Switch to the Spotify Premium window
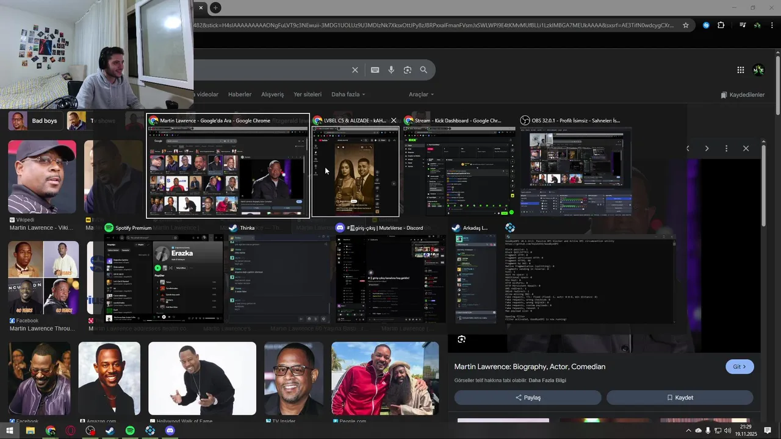Screen dimensions: 781x439 point(164,273)
